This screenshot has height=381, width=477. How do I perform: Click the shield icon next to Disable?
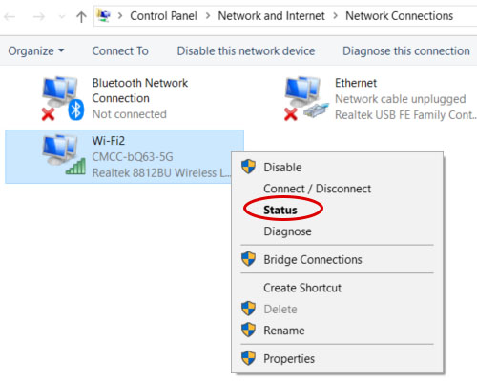pyautogui.click(x=248, y=167)
